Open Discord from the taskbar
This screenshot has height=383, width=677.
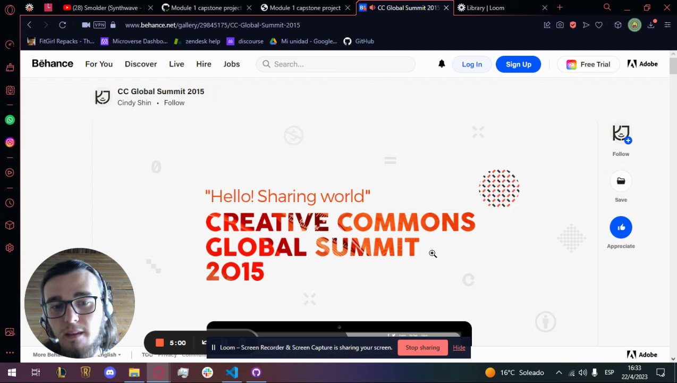click(x=110, y=372)
